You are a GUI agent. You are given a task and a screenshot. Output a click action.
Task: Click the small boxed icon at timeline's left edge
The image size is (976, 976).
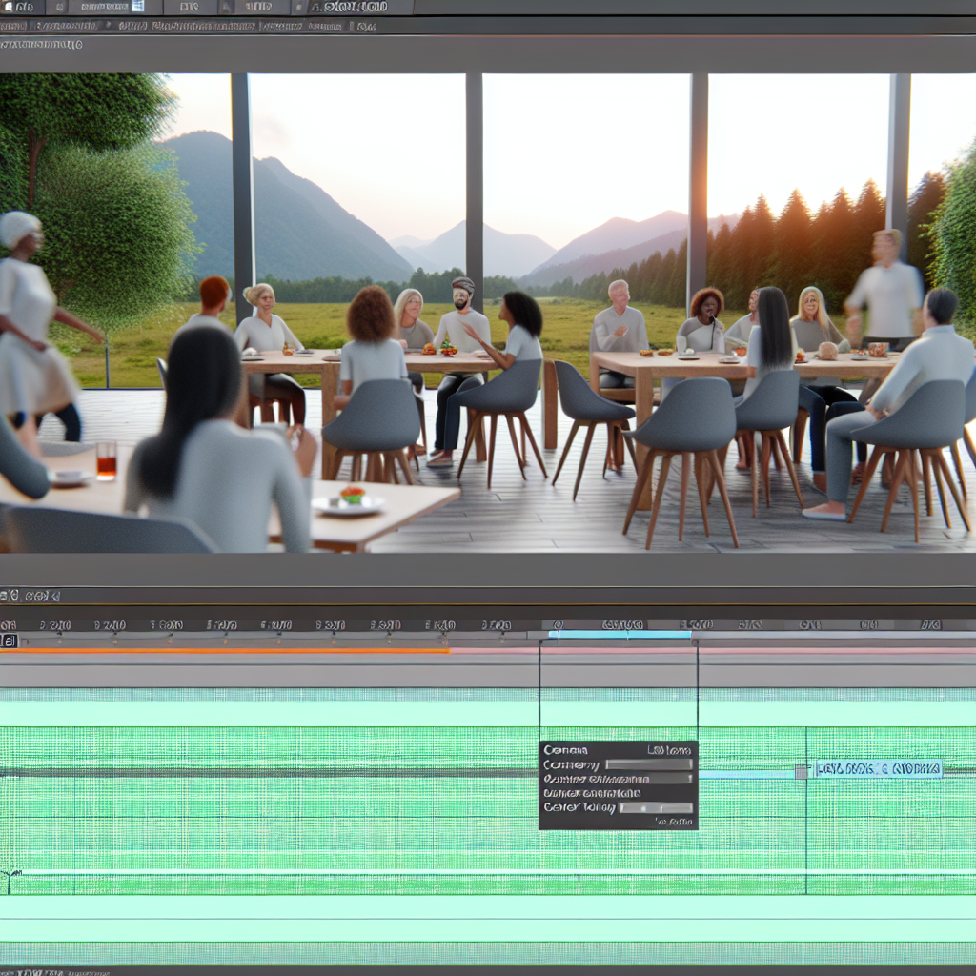click(9, 640)
